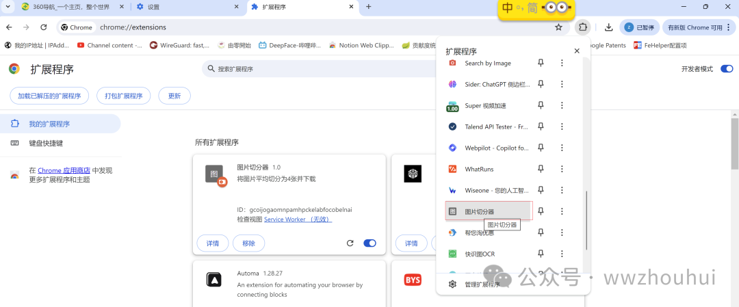Pin the 图片切分器 extension
The image size is (739, 307).
(x=541, y=211)
